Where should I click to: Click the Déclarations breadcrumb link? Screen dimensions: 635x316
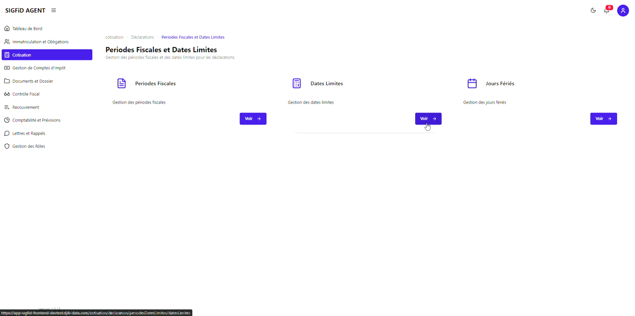click(142, 37)
